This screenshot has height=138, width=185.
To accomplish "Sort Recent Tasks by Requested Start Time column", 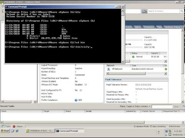I will click(x=172, y=111).
